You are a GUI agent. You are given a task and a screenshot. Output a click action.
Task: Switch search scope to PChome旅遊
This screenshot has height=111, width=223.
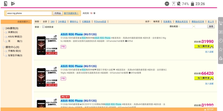(x=100, y=22)
